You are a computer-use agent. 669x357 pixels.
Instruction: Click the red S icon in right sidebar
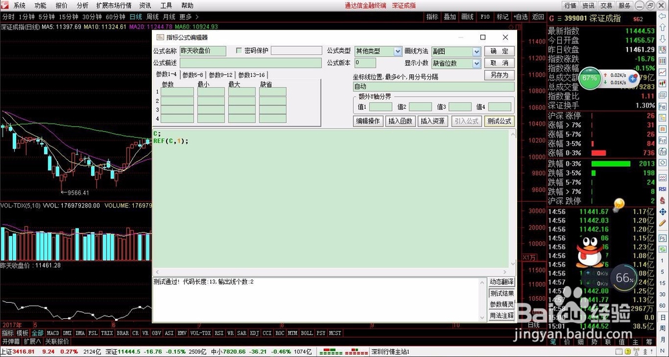pos(662,201)
